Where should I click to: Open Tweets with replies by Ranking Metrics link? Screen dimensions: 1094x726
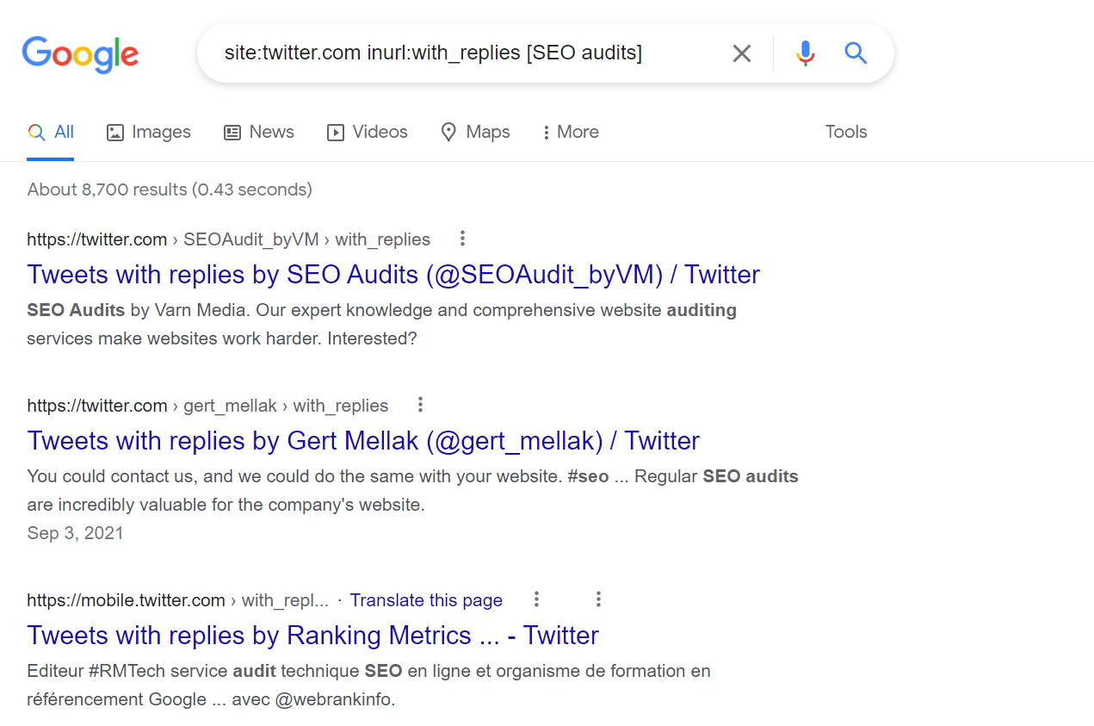tap(312, 636)
